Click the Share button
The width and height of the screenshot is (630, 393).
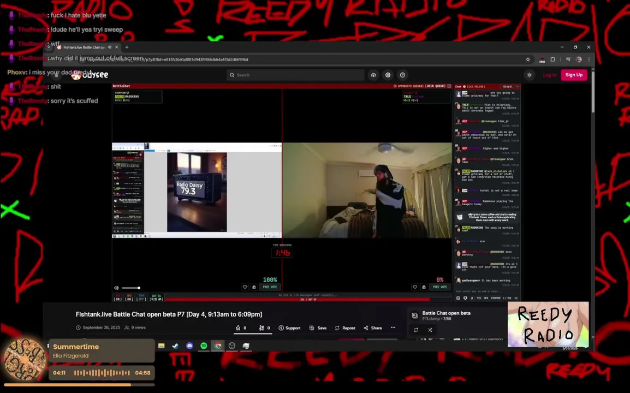click(373, 328)
